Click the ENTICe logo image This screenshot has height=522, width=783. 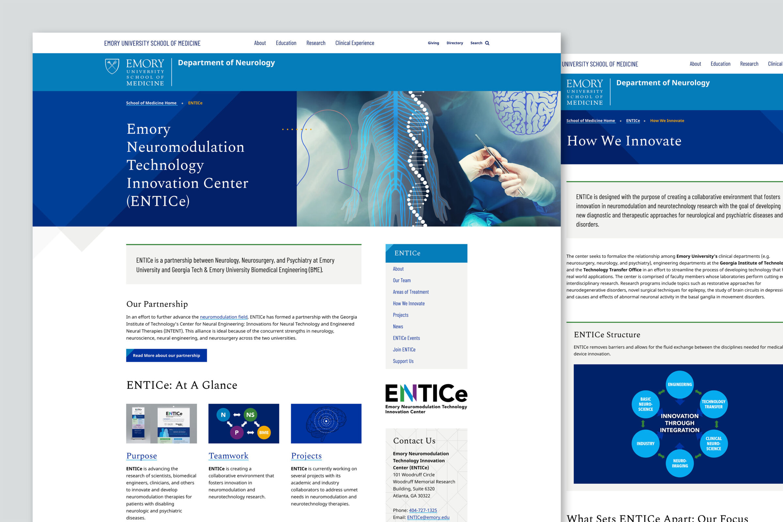[426, 399]
